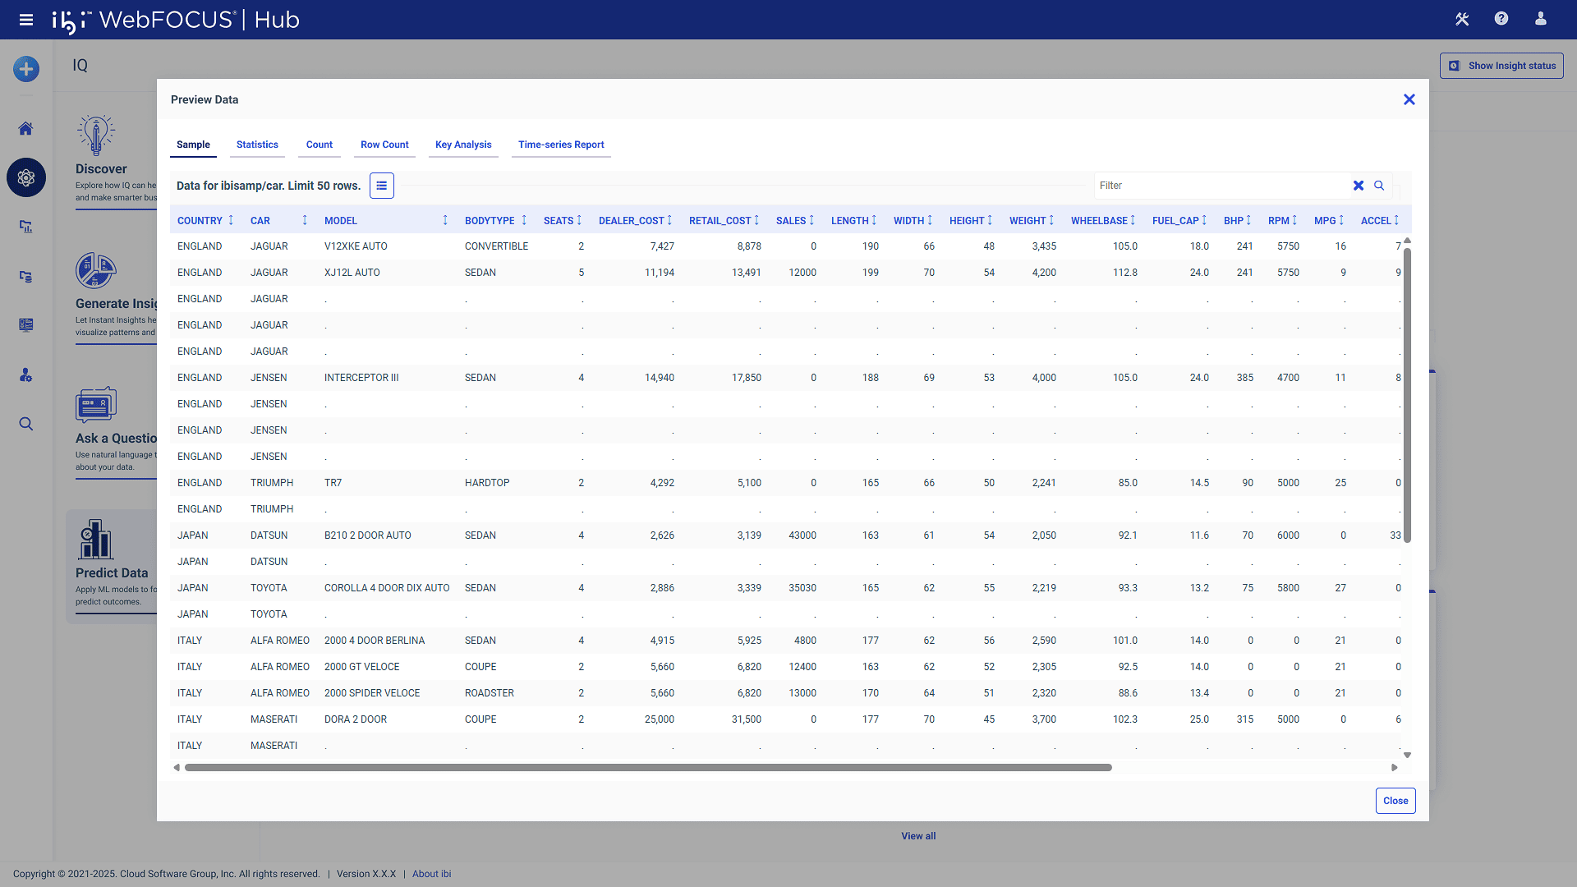Image resolution: width=1577 pixels, height=887 pixels.
Task: Create new content with the plus button
Action: pos(25,69)
